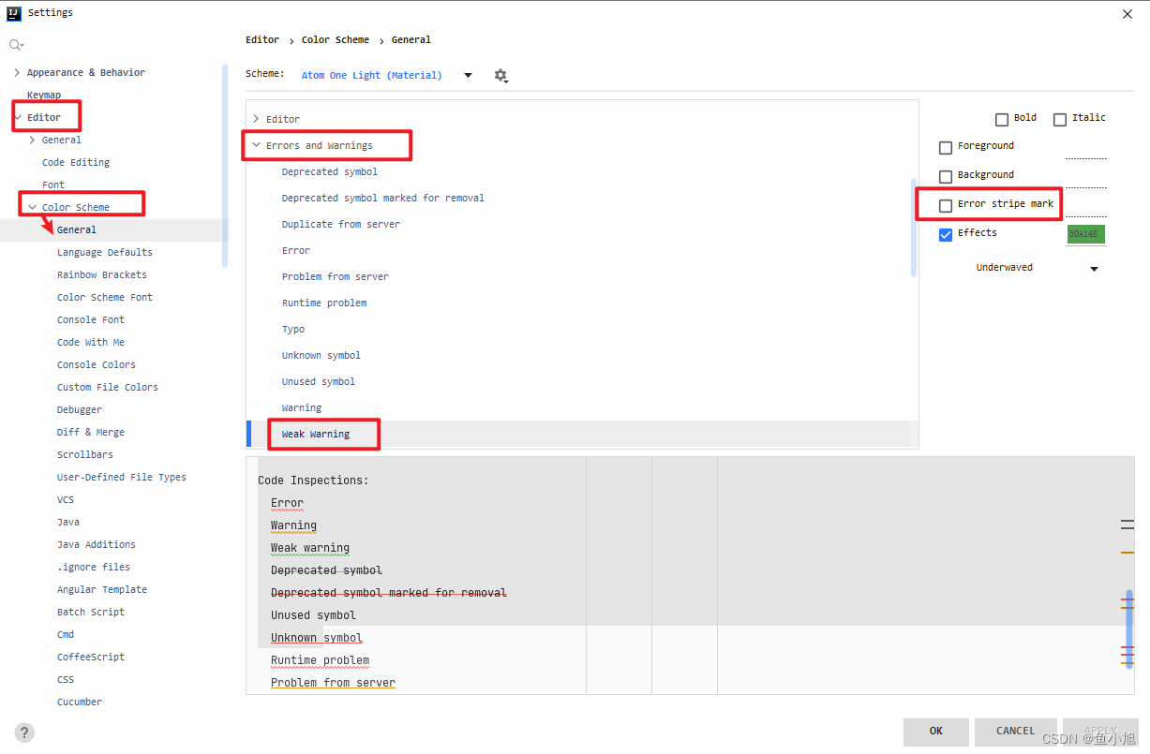The image size is (1150, 754).
Task: Click the CANCEL button
Action: tap(1016, 732)
